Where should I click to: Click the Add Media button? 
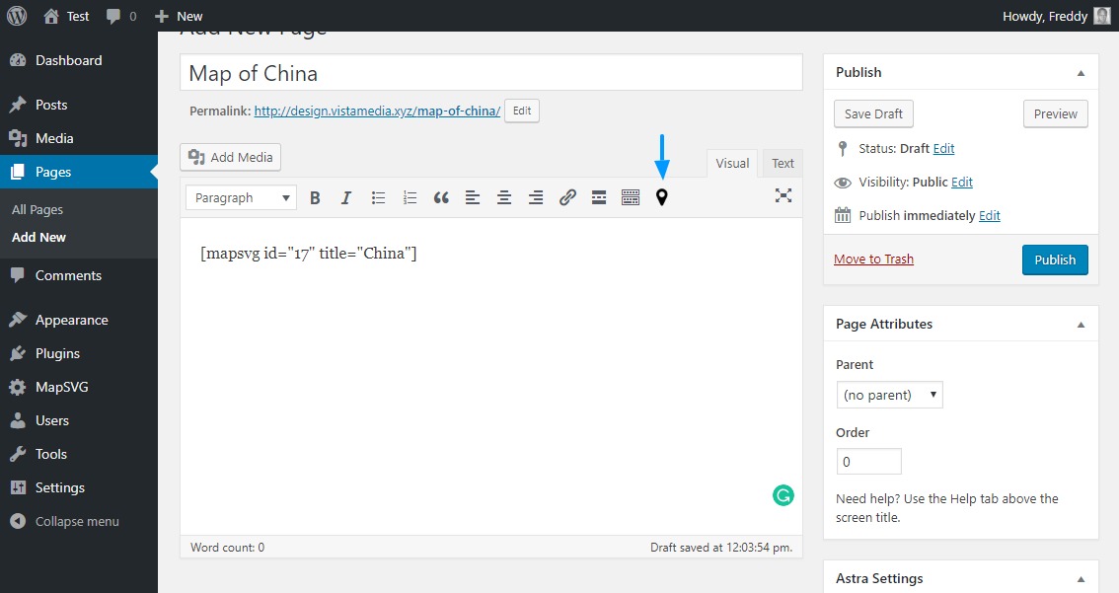231,157
